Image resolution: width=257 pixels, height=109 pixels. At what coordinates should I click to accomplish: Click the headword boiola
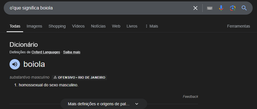click(x=34, y=64)
